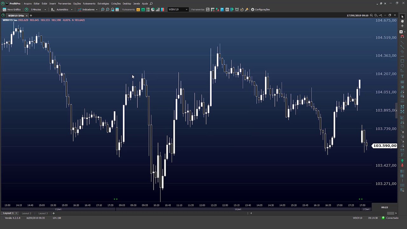Image resolution: width=407 pixels, height=229 pixels.
Task: Click the bar chart routing icon
Action: pos(158,10)
